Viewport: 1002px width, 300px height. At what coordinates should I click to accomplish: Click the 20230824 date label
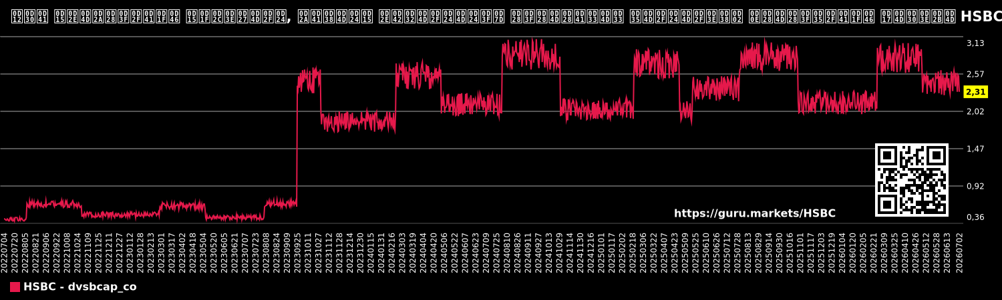277,252
